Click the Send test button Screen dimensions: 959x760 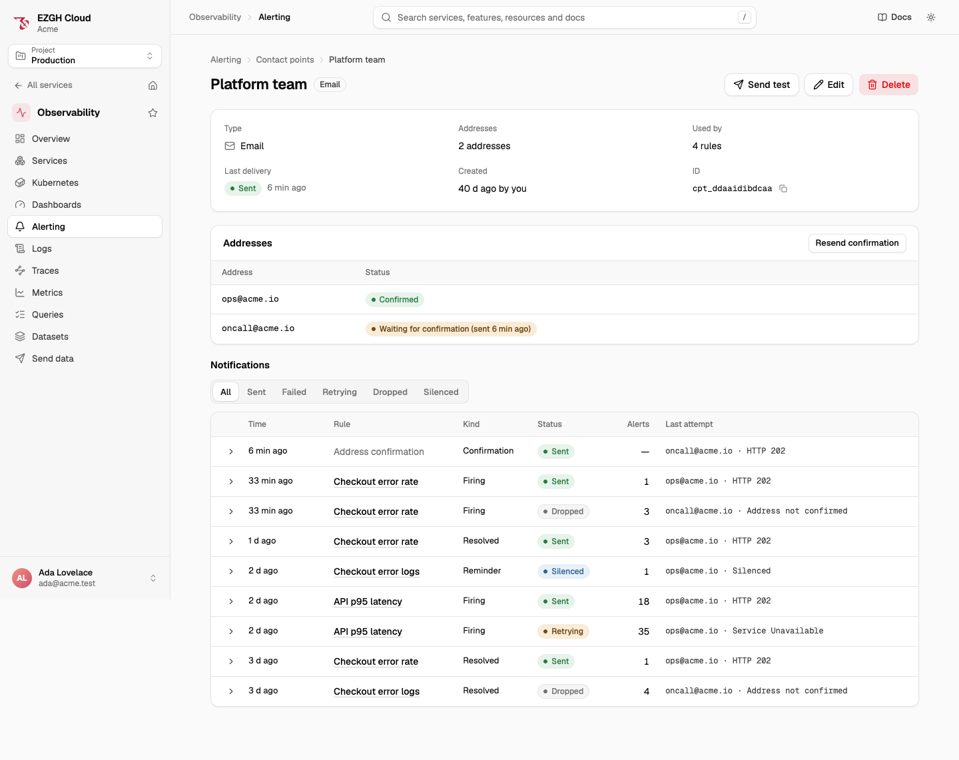point(761,85)
